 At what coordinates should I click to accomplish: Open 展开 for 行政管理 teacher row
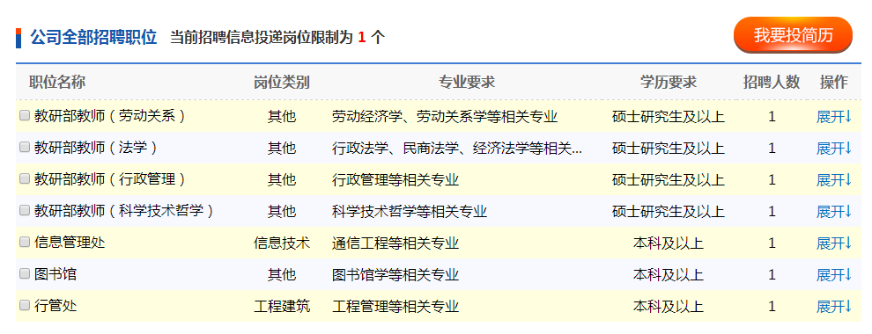click(833, 180)
